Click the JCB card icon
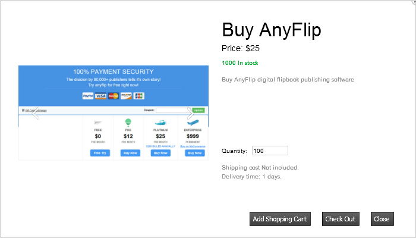Viewport: 416px width, 238px height. 139,96
